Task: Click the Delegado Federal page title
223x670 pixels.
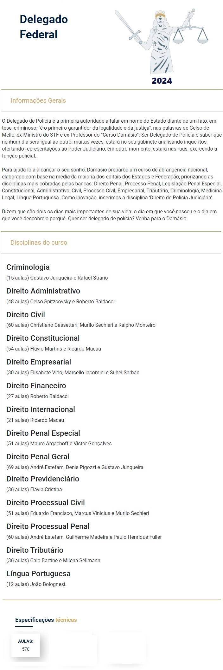Action: point(44,27)
